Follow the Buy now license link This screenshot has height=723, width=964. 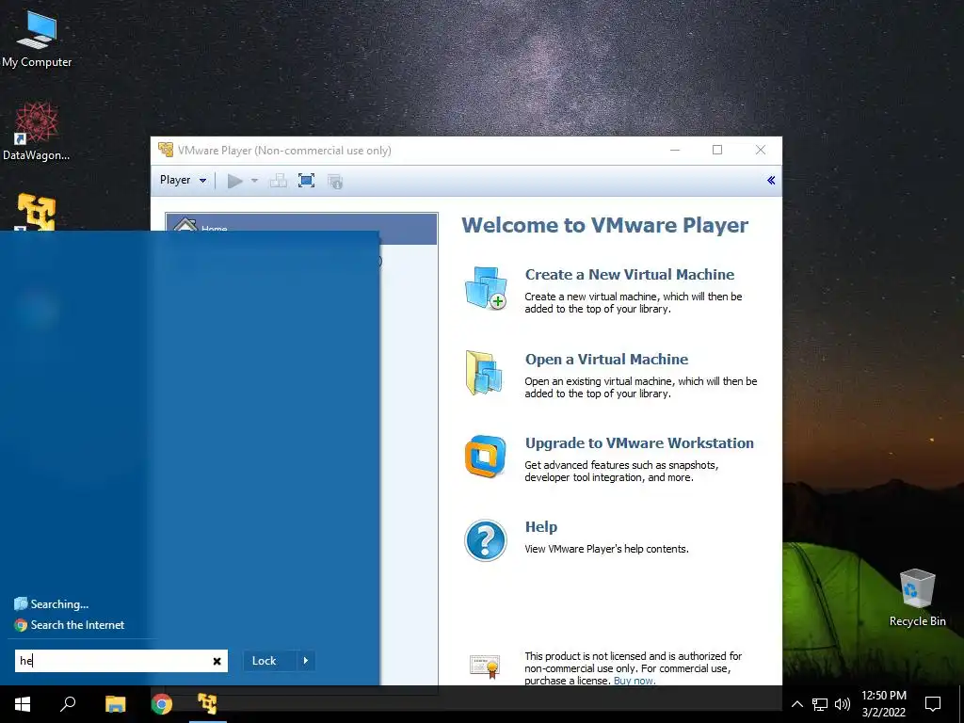click(635, 681)
